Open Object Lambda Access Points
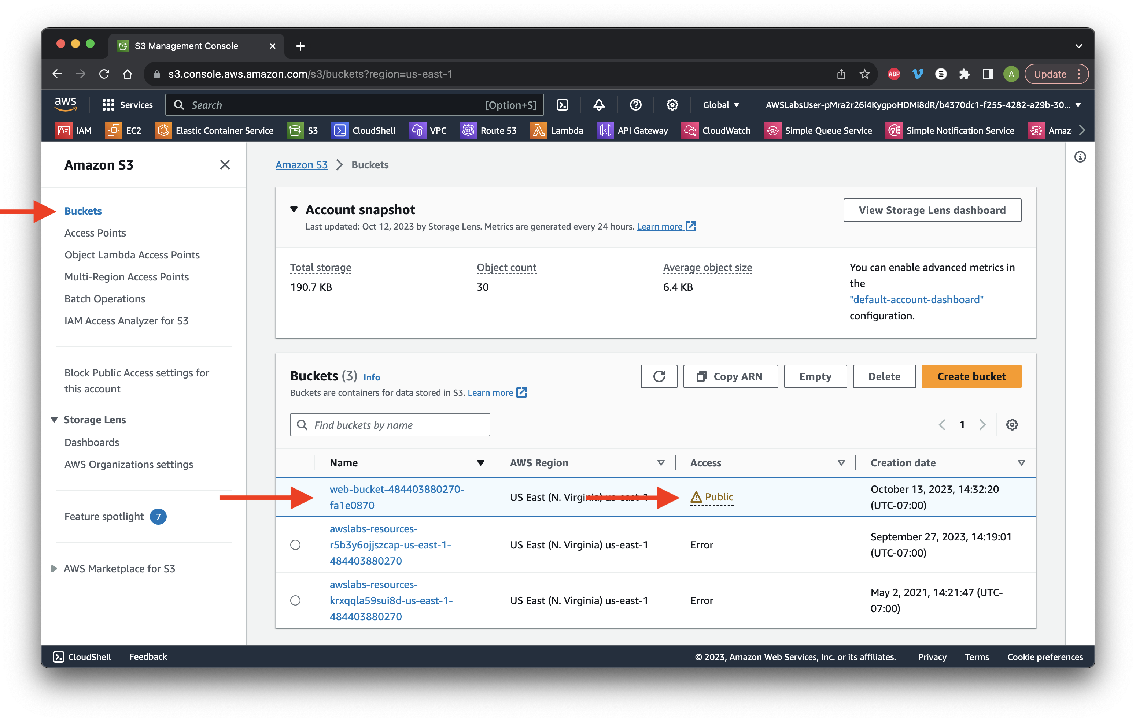The height and width of the screenshot is (722, 1136). tap(132, 254)
